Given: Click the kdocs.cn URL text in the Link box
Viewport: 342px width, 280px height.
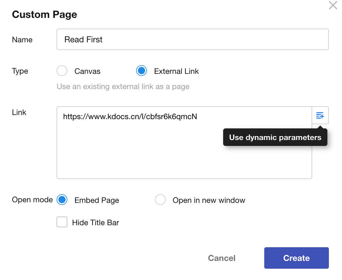Looking at the screenshot, I should (x=130, y=116).
